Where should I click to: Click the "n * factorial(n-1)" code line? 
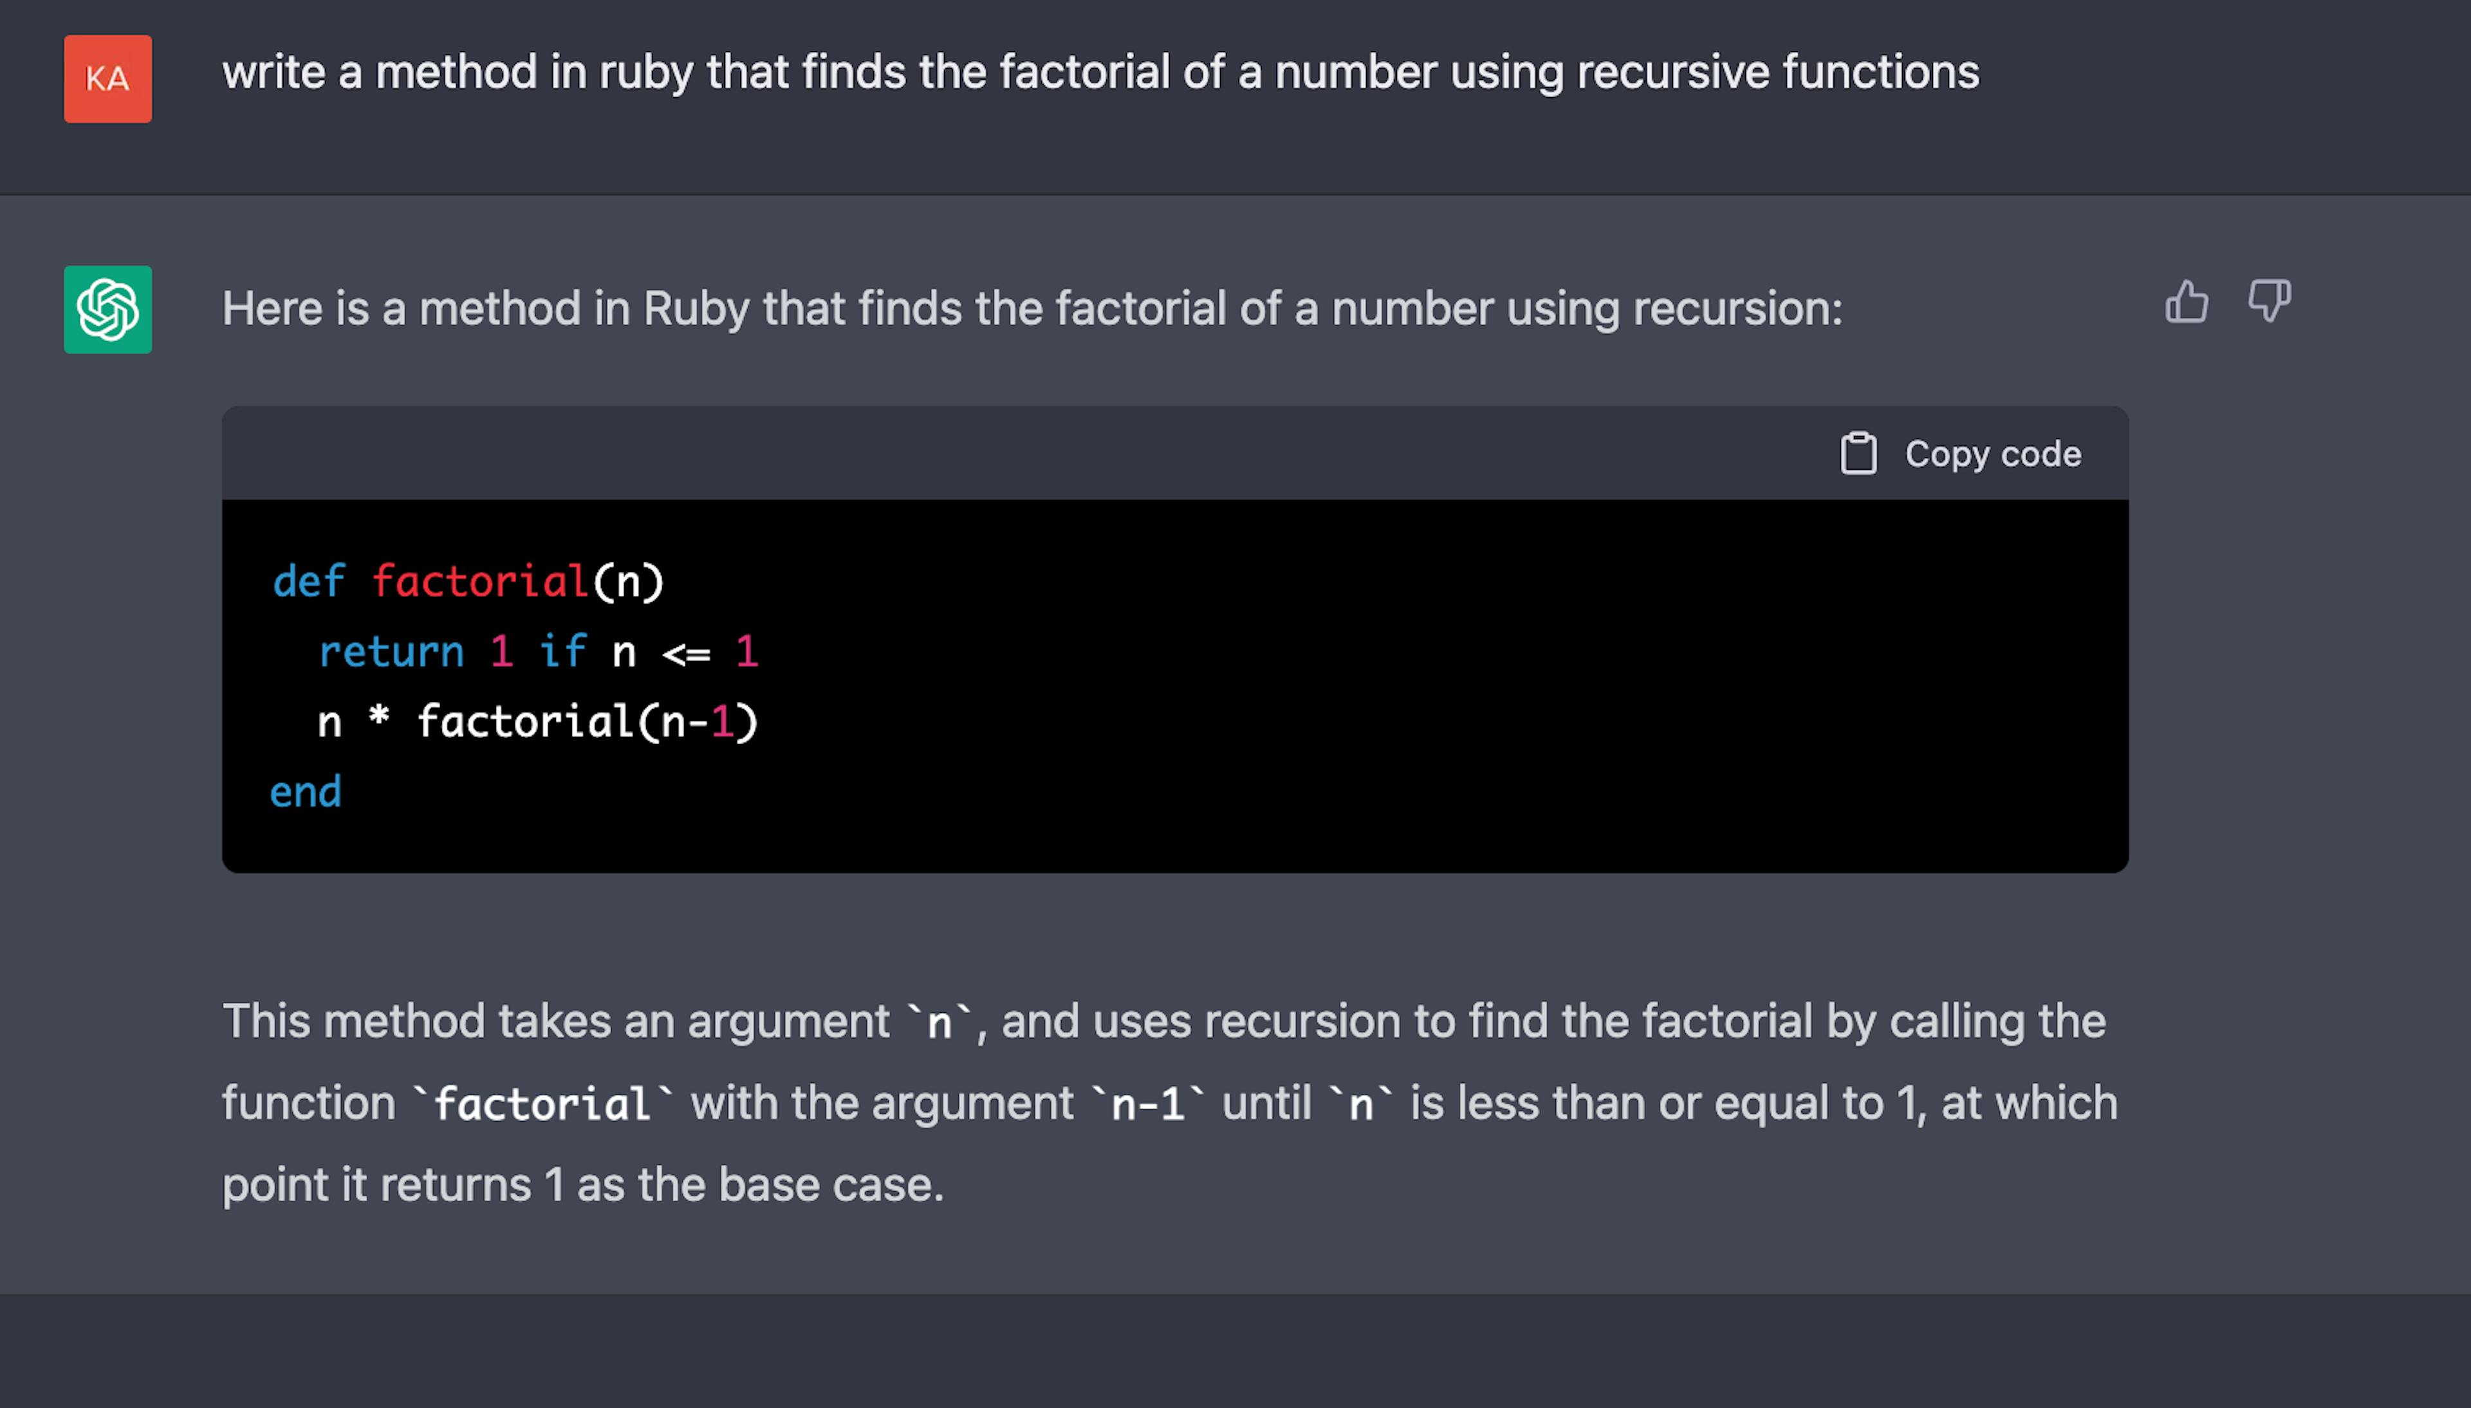[x=537, y=723]
